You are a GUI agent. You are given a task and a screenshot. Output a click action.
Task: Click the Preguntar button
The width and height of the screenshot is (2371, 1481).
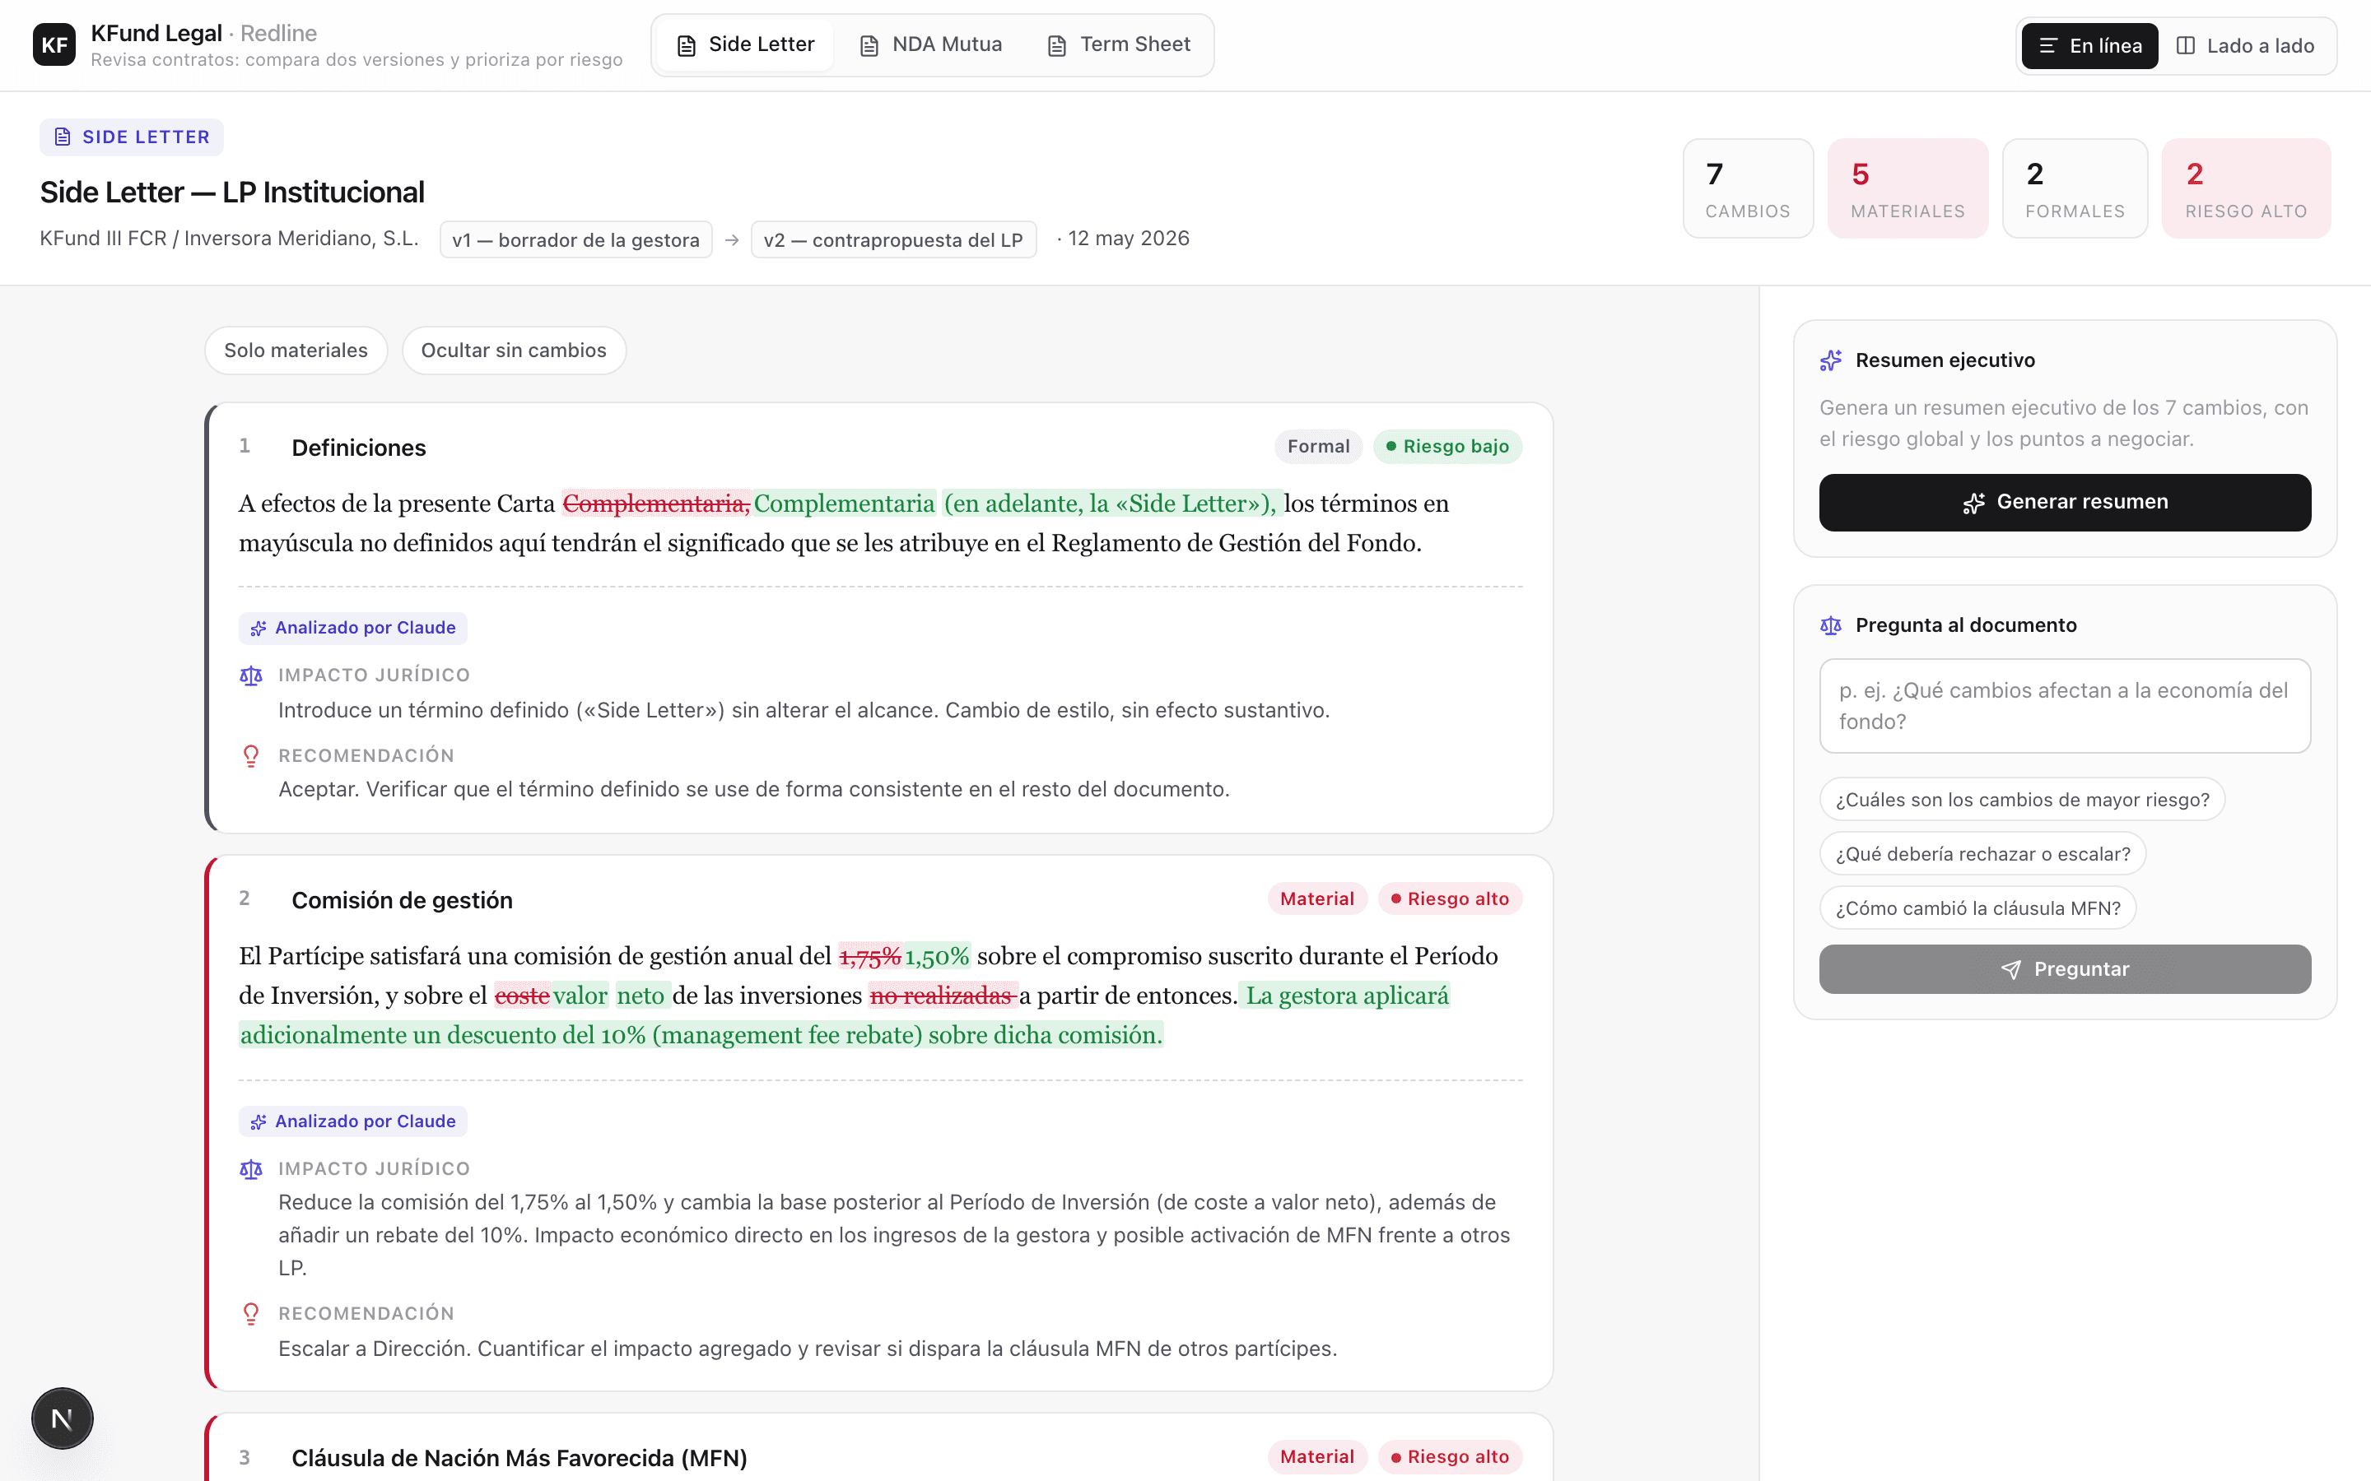(x=2065, y=970)
